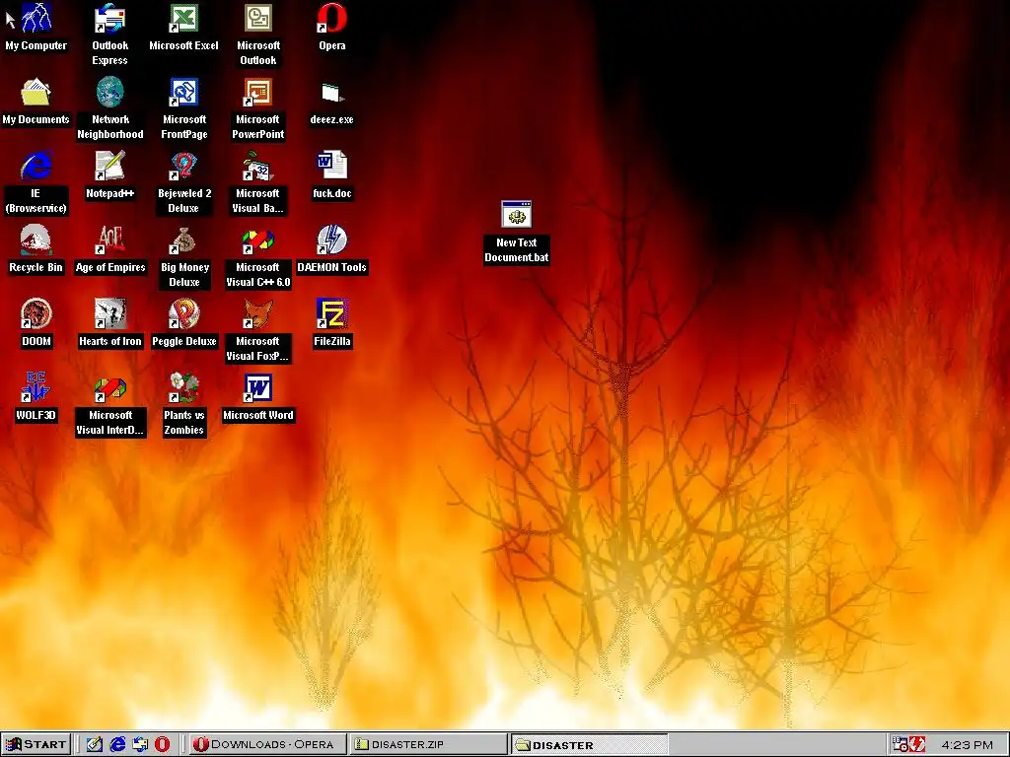Open the Start menu
Image resolution: width=1010 pixels, height=757 pixels.
[36, 744]
